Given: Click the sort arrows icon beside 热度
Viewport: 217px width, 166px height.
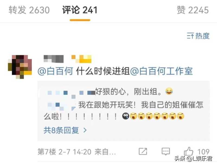Looking at the screenshot, I should pyautogui.click(x=190, y=36).
